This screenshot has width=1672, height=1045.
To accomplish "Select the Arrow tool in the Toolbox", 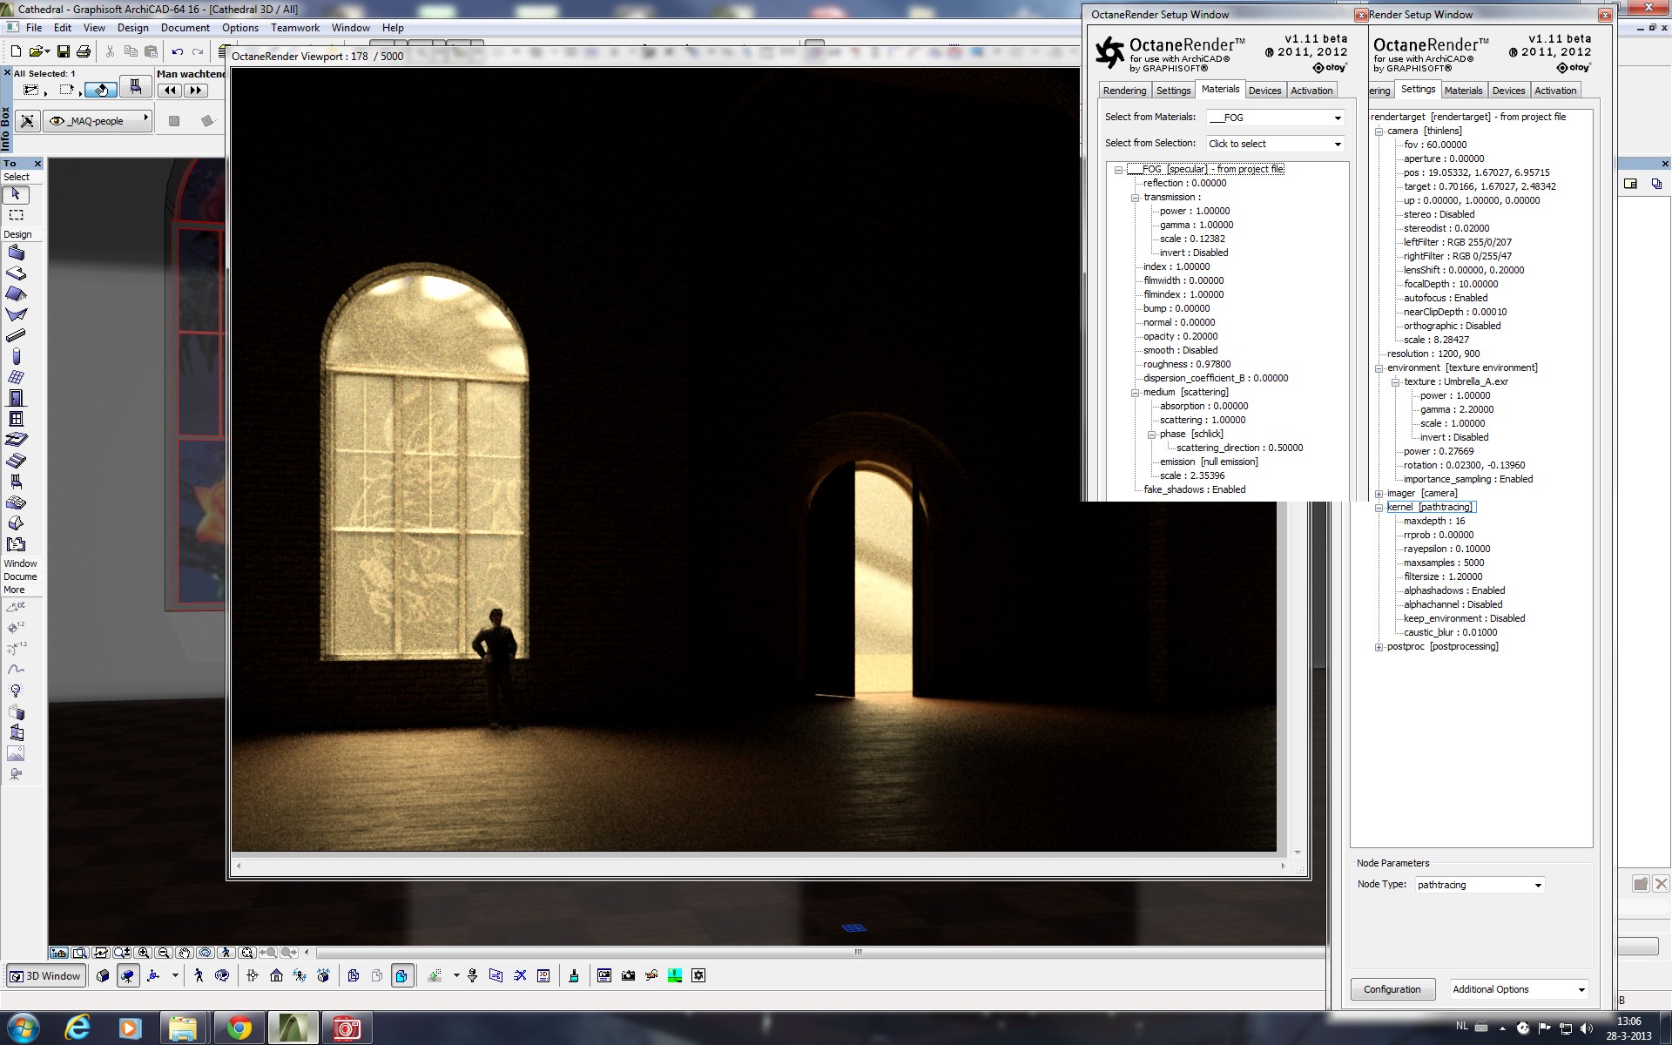I will (16, 194).
